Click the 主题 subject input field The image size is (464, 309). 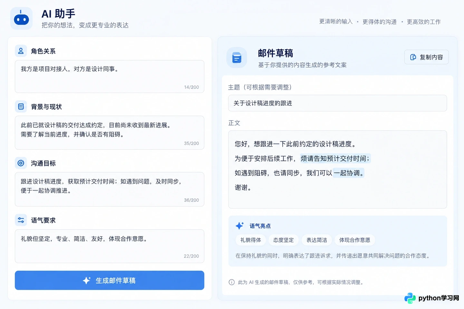[x=338, y=103]
